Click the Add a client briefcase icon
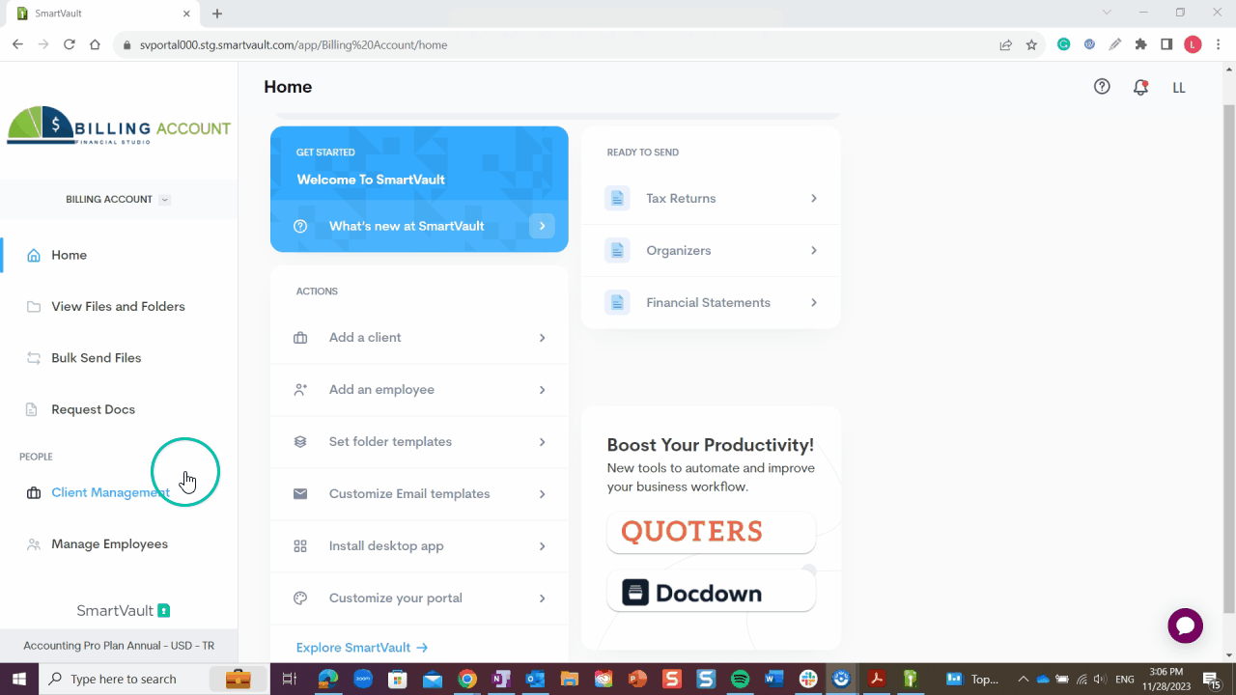Viewport: 1236px width, 695px height. point(300,338)
